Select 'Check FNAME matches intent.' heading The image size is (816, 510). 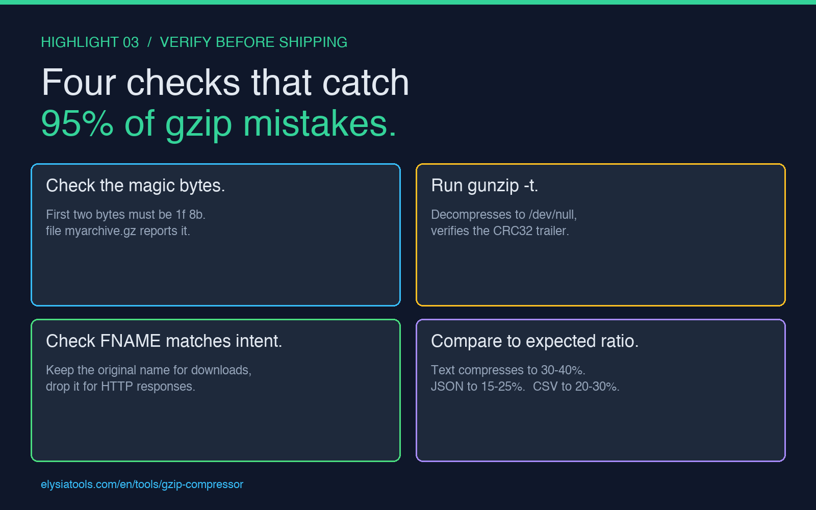(164, 341)
